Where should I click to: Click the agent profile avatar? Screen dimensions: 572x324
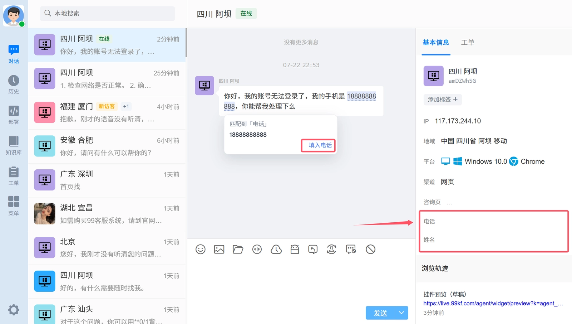(x=14, y=15)
